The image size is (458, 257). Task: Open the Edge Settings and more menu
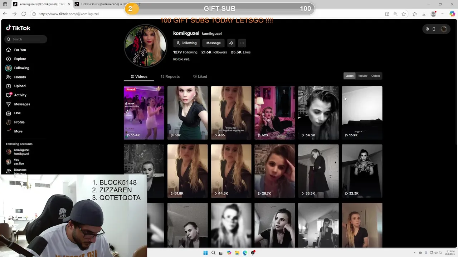point(443,14)
